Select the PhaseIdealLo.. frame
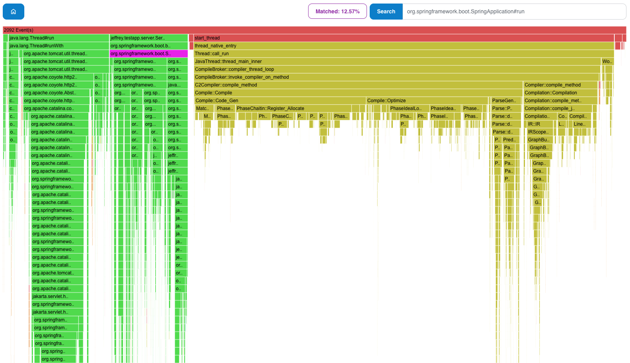Image resolution: width=630 pixels, height=363 pixels. (x=409, y=108)
